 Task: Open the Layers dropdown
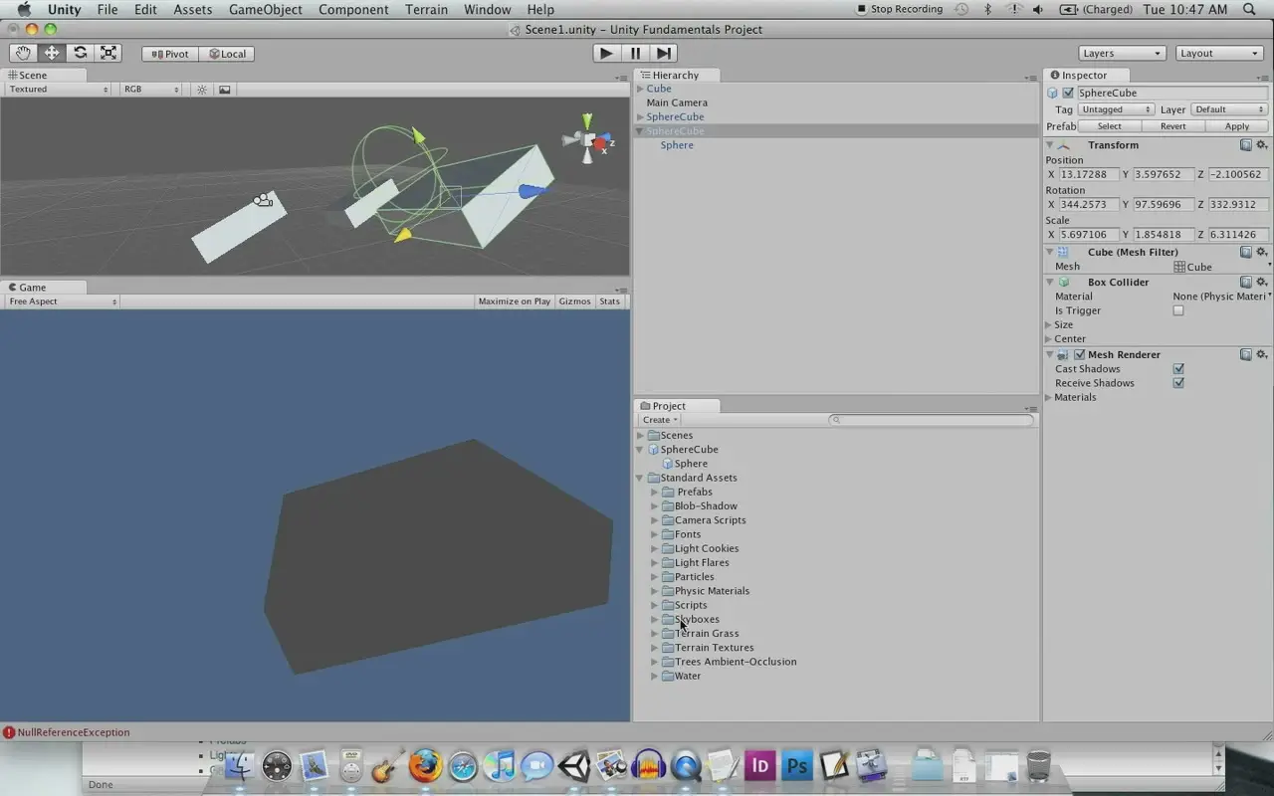click(x=1122, y=54)
